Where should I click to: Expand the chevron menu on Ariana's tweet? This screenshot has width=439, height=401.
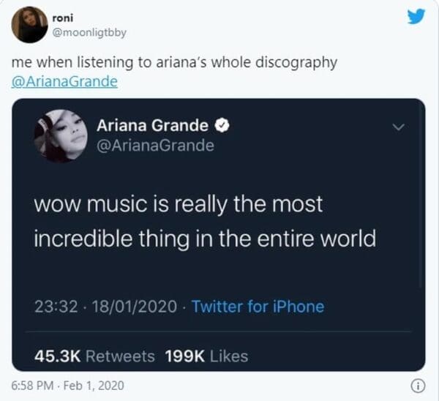(x=398, y=127)
